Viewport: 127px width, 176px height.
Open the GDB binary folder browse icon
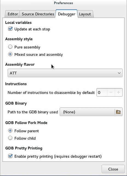118,112
